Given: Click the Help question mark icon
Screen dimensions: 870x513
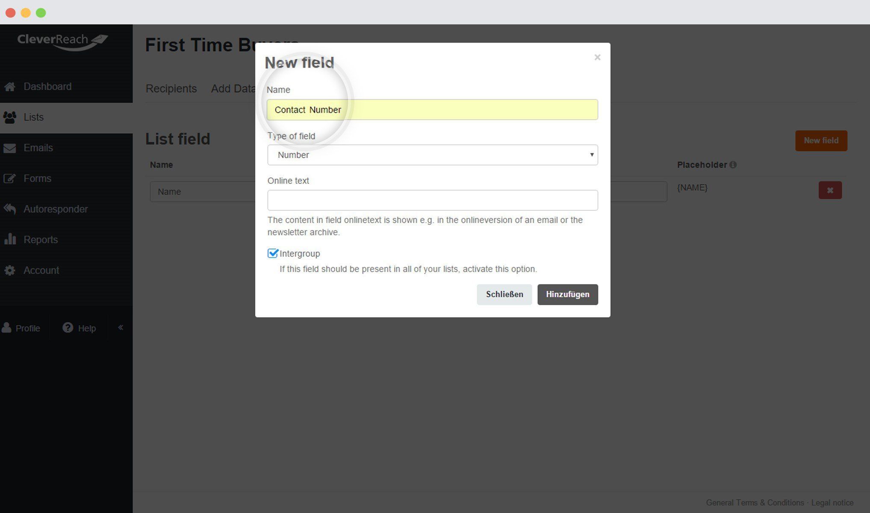Looking at the screenshot, I should click(x=68, y=327).
